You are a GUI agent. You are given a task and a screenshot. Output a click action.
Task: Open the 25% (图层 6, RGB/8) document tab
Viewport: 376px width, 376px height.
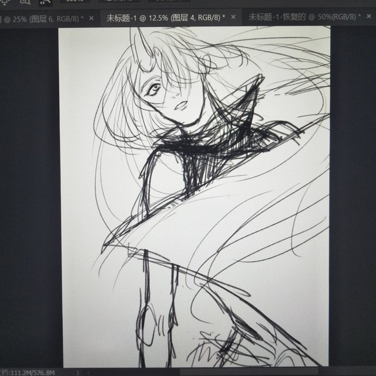pos(41,18)
